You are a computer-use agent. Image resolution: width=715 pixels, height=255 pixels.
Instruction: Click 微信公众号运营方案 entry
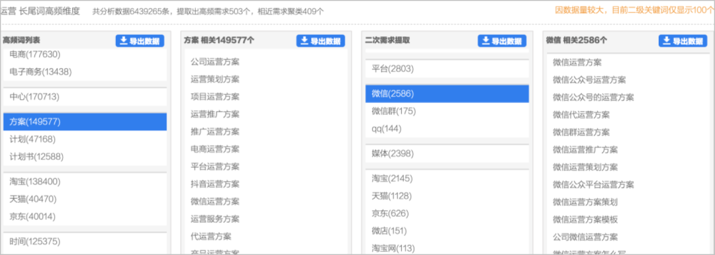[x=589, y=80]
